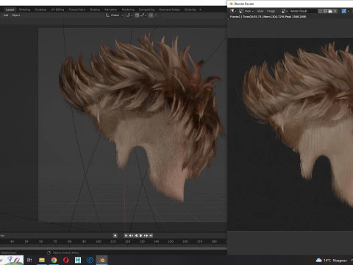Jump to timeline start frame
Screen dimensions: 353x265
click(126, 236)
